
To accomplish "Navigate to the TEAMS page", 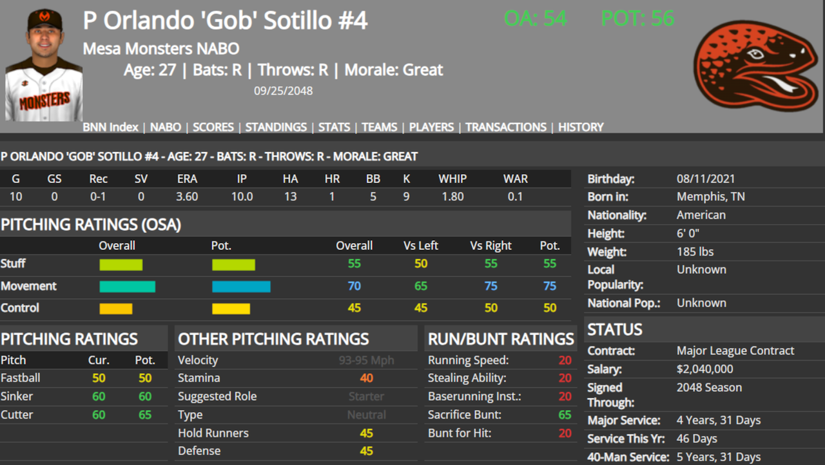I will point(380,127).
